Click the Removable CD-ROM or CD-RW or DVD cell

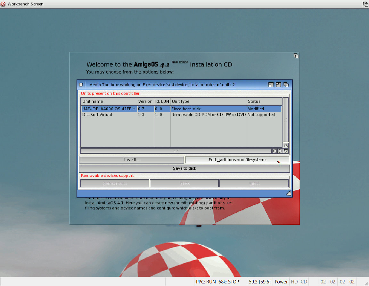point(209,115)
